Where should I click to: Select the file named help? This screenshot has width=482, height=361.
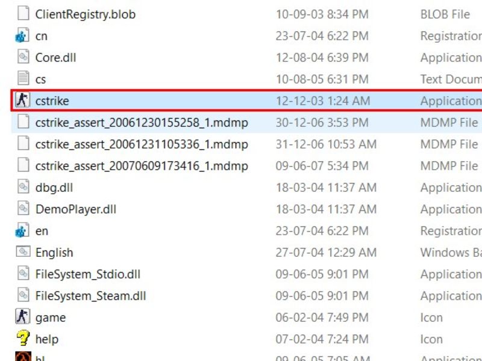coord(47,339)
